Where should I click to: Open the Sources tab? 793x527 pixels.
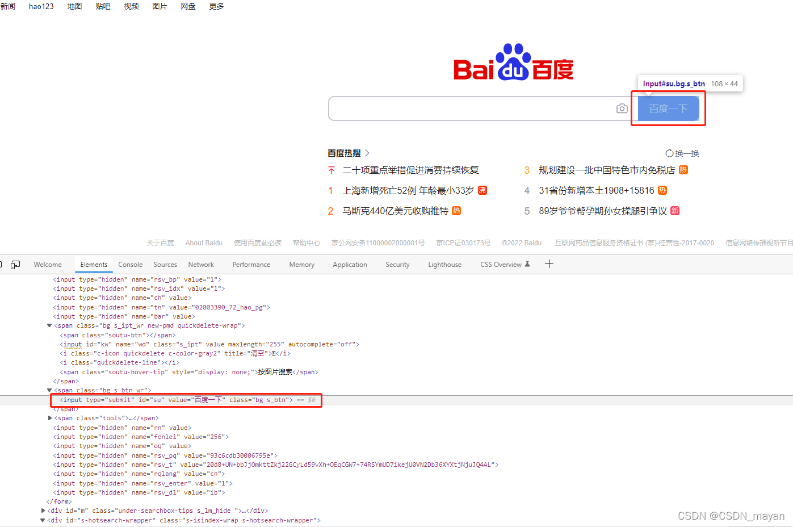point(165,265)
